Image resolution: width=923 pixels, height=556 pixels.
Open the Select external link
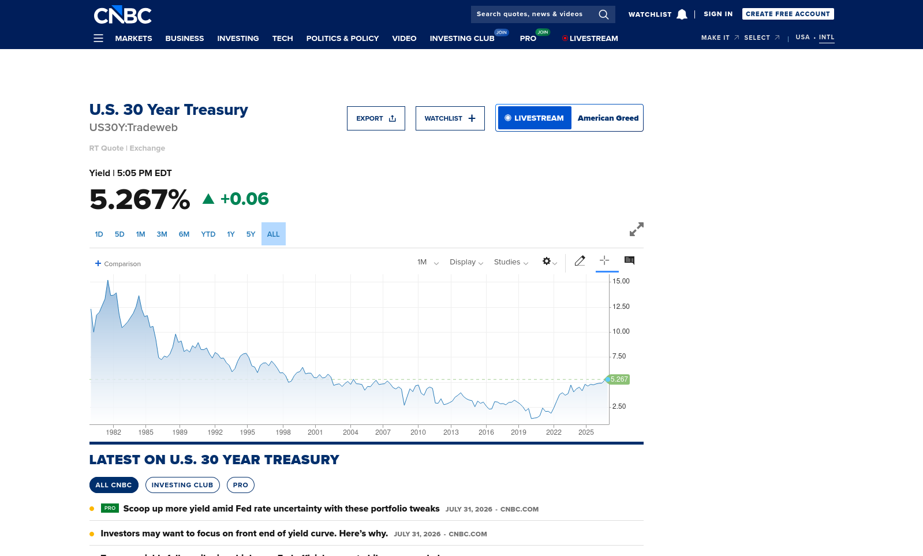(761, 38)
